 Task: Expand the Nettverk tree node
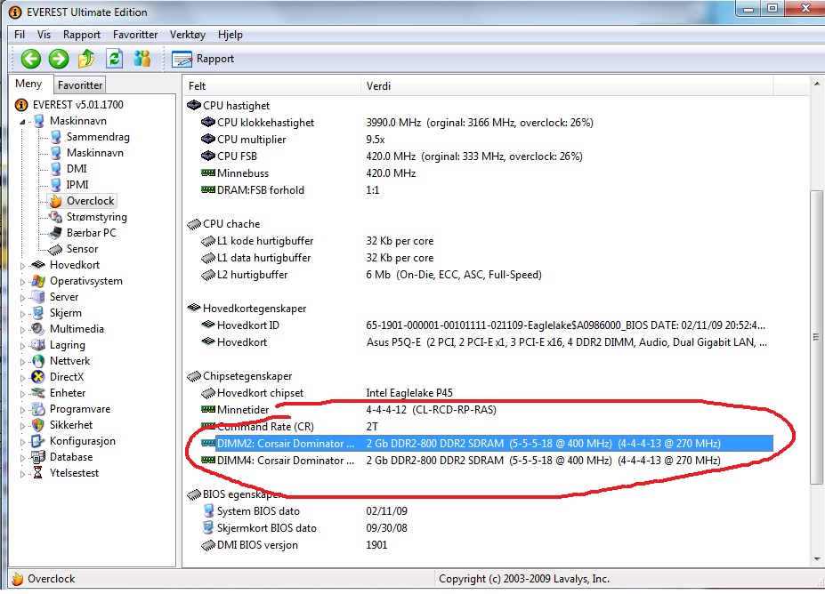pyautogui.click(x=22, y=362)
